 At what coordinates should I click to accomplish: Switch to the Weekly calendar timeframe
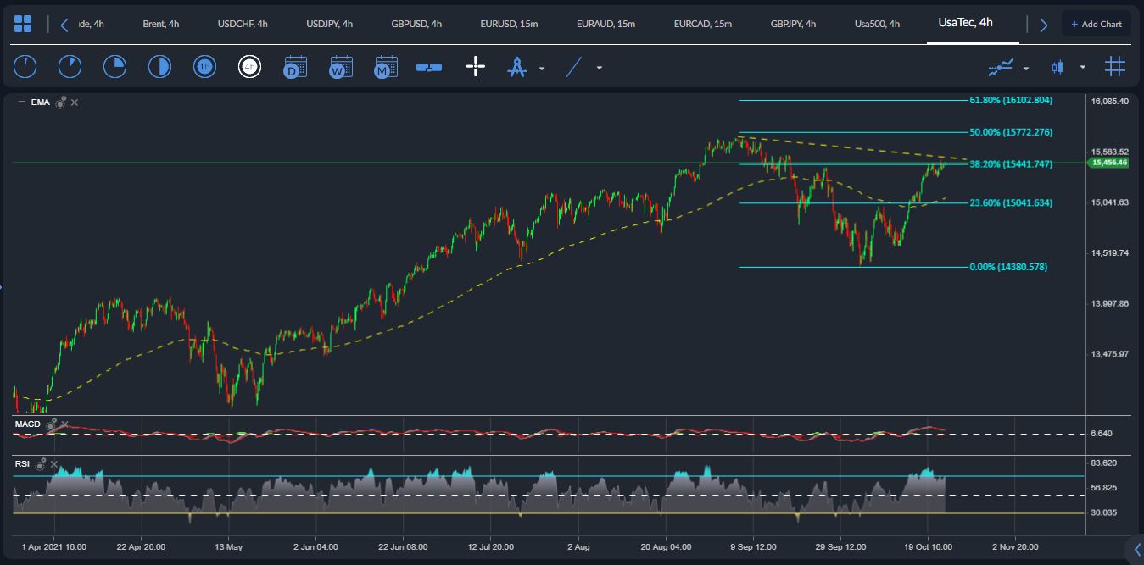tap(341, 67)
